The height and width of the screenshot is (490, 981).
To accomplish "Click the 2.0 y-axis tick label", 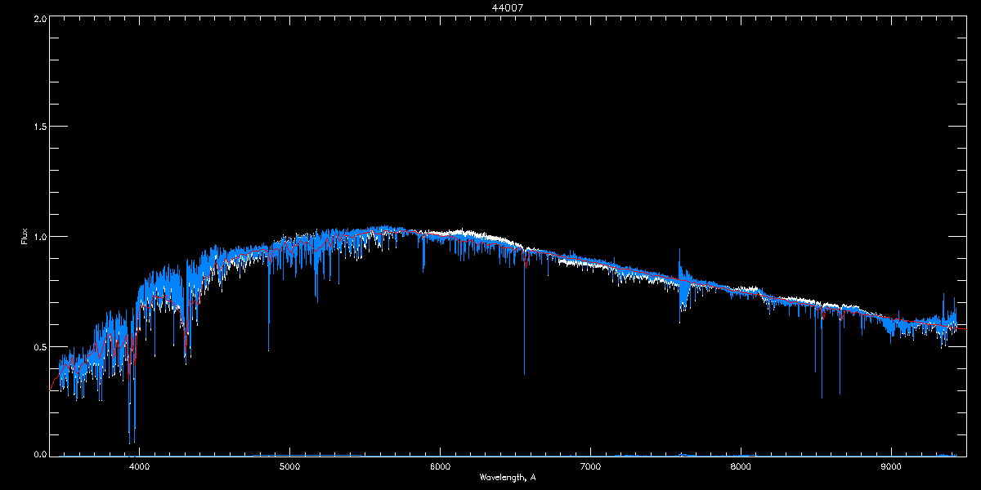I will pos(39,18).
